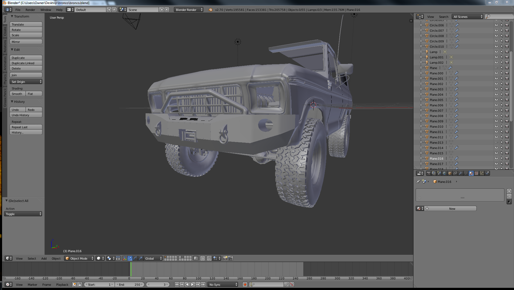Viewport: 514px width, 290px height.
Task: Click the Lamp data icon in outliner
Action: pyautogui.click(x=445, y=52)
